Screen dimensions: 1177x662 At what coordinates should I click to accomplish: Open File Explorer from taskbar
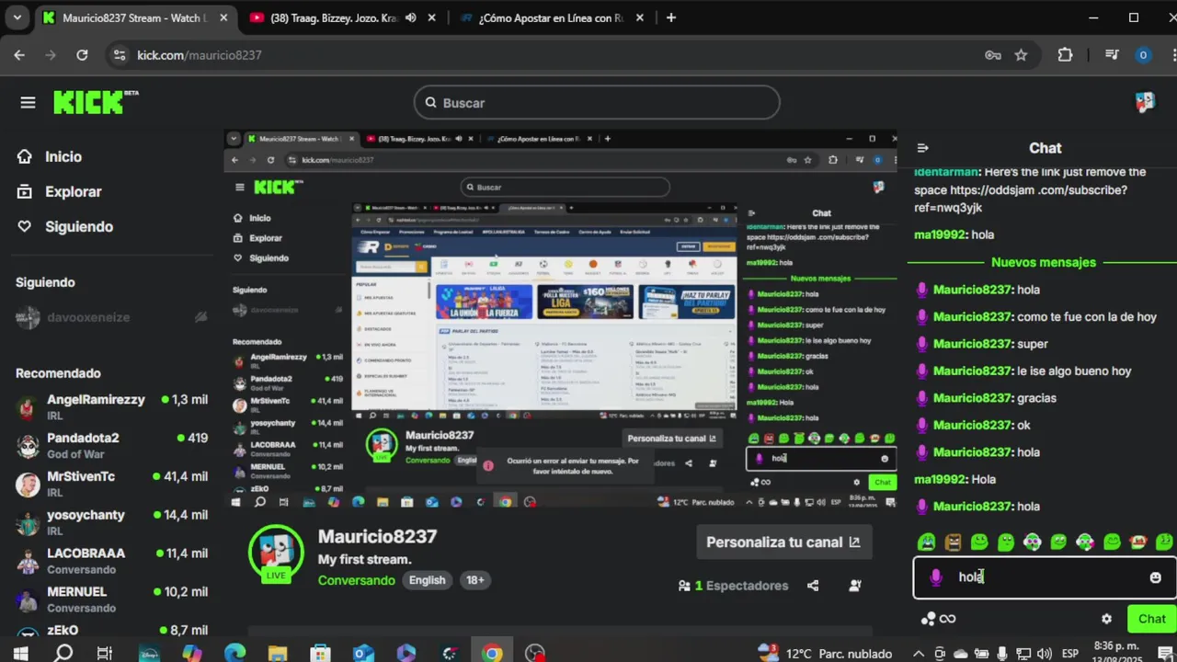click(278, 654)
